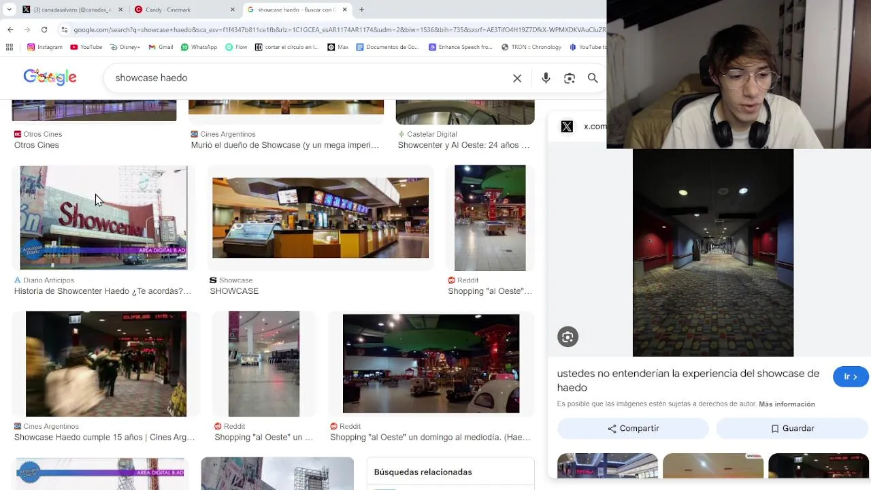The height and width of the screenshot is (490, 871).
Task: Open first related image below Compartir
Action: click(608, 465)
